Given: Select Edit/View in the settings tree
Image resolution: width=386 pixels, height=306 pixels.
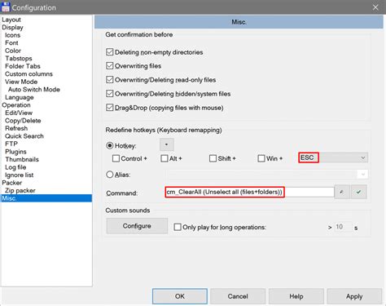Looking at the screenshot, I should [x=19, y=113].
